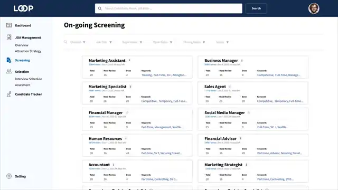338x190 pixels.
Task: Click Business Manager keywords "Competetive, Full-Time"
Action: (272, 75)
